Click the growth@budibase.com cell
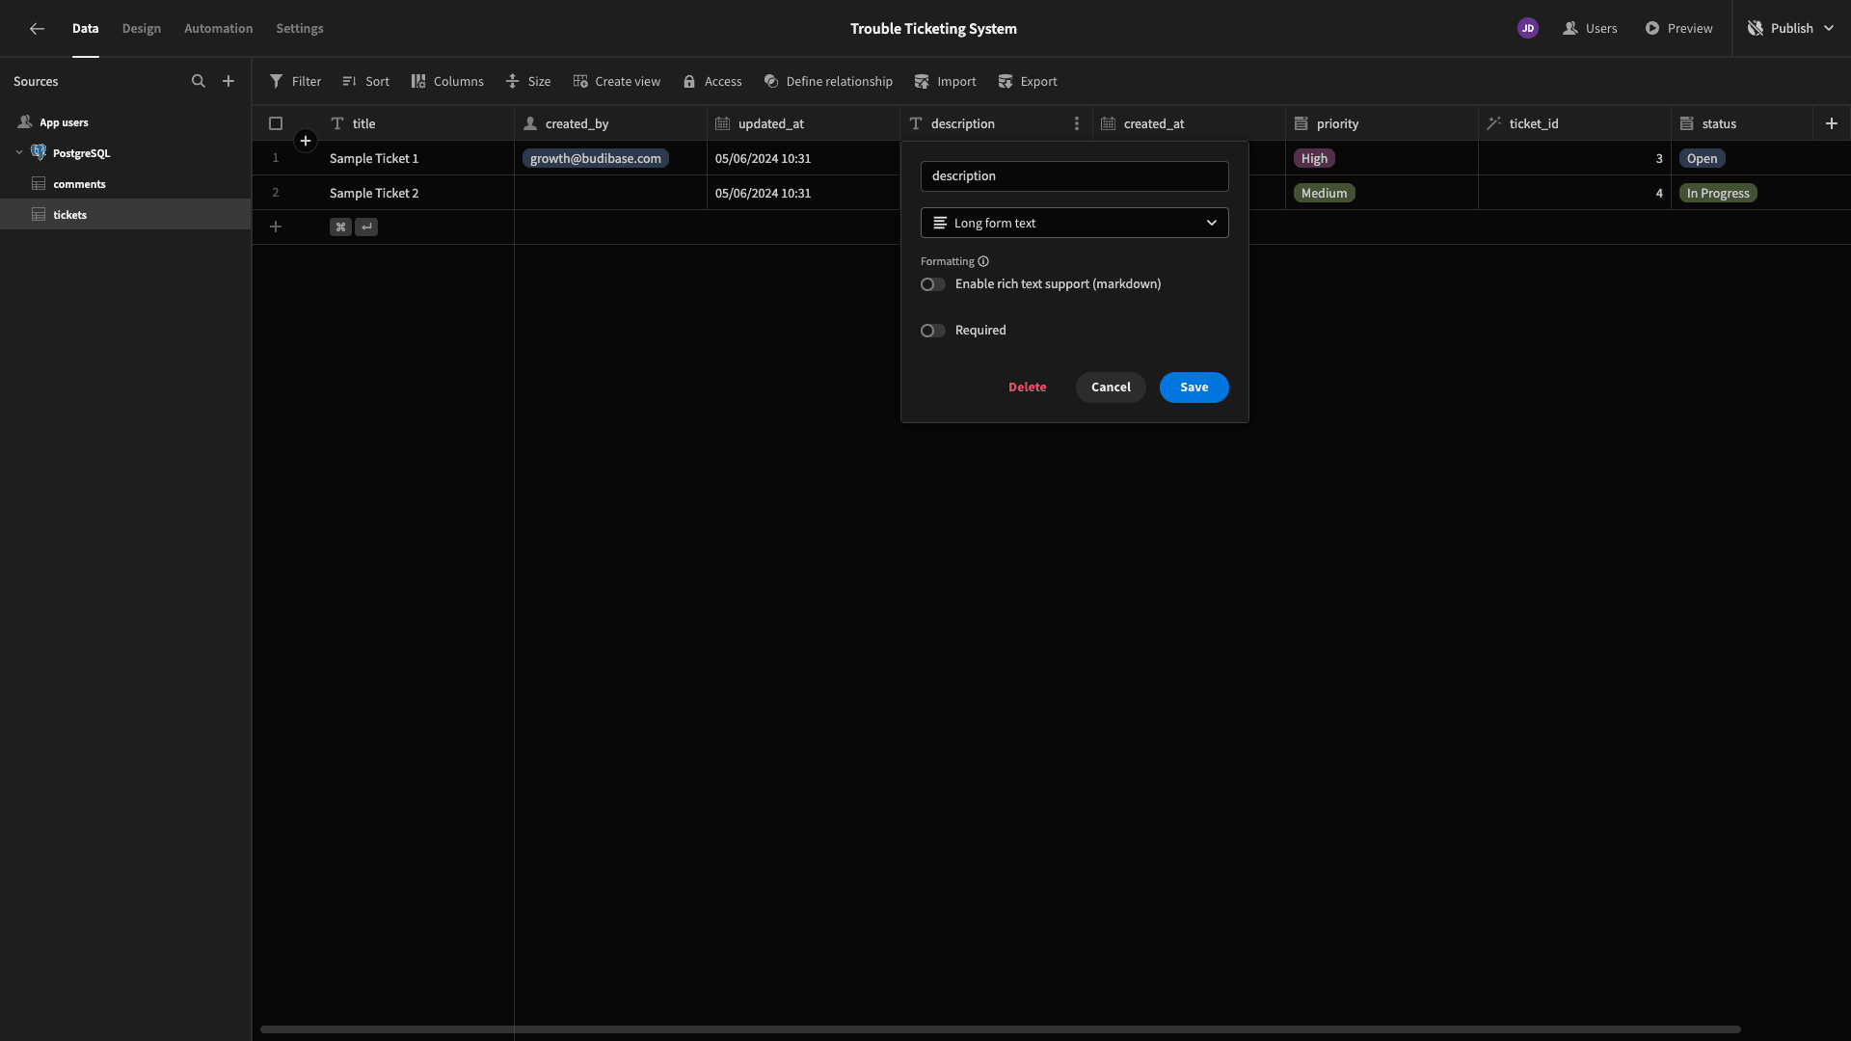The height and width of the screenshot is (1041, 1851). coord(610,158)
